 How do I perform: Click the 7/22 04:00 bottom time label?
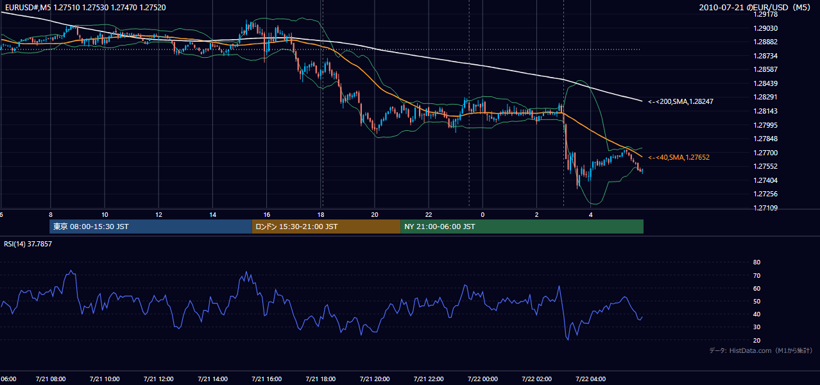[591, 379]
